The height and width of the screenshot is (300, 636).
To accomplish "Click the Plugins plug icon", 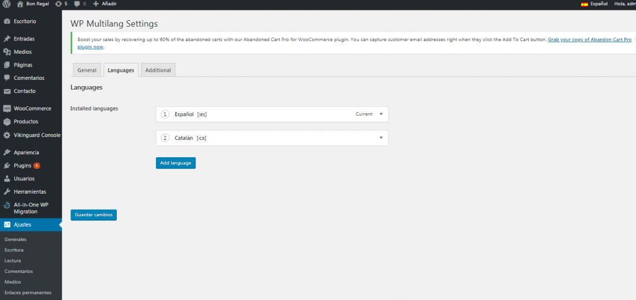I will click(x=6, y=165).
